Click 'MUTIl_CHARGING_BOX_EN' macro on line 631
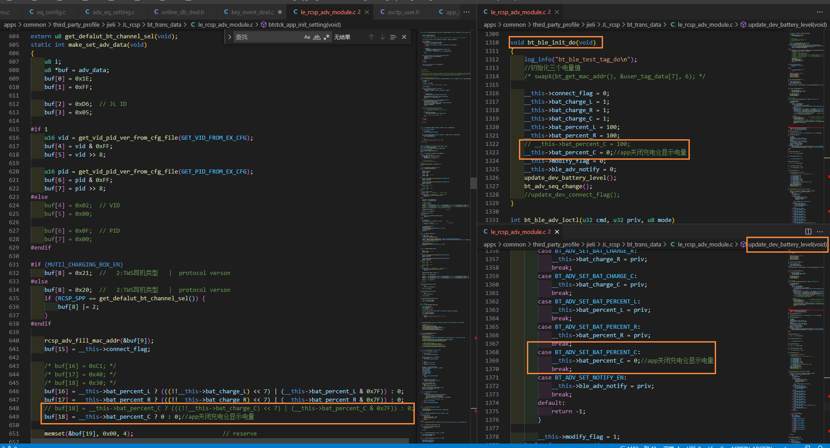The image size is (830, 448). coord(84,264)
